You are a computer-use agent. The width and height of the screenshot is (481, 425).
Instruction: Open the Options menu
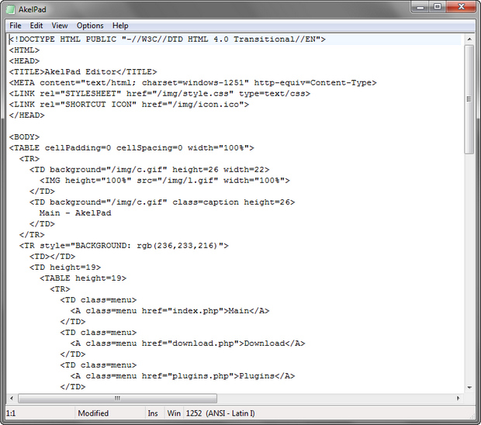tap(90, 26)
